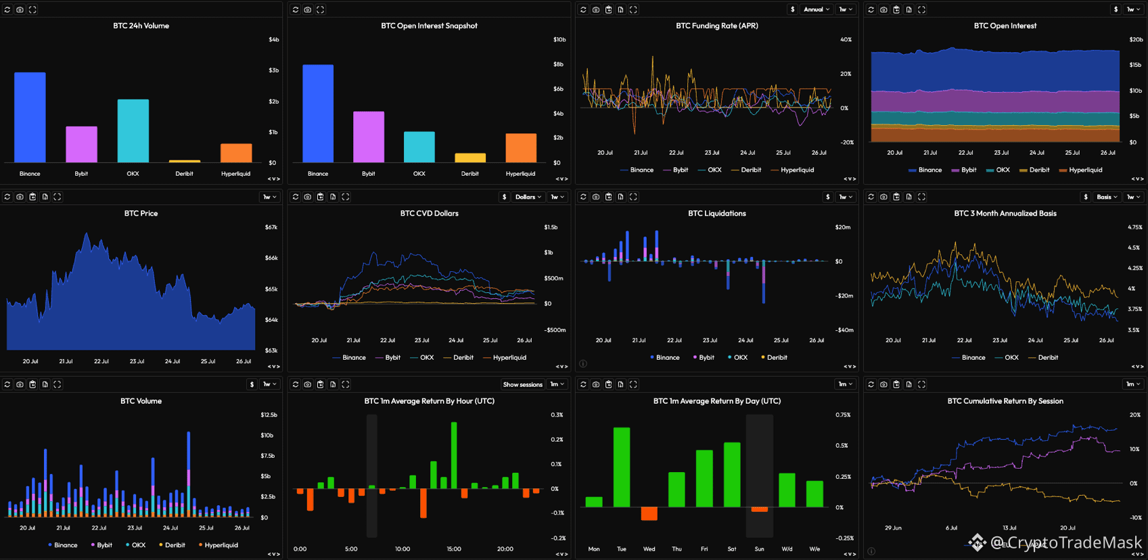
Task: Open info icon in BTC Liquidations panel
Action: (x=583, y=364)
